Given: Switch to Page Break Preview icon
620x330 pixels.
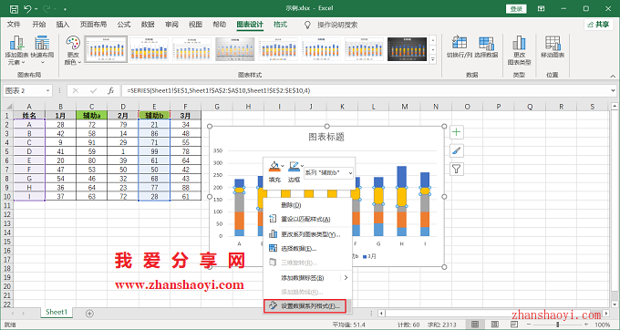Looking at the screenshot, I should click(x=514, y=325).
